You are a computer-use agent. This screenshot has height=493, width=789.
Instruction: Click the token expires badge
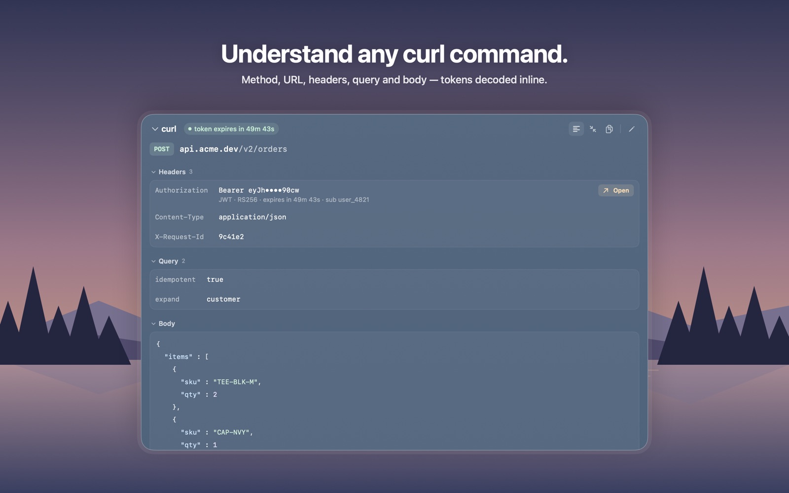click(x=231, y=129)
